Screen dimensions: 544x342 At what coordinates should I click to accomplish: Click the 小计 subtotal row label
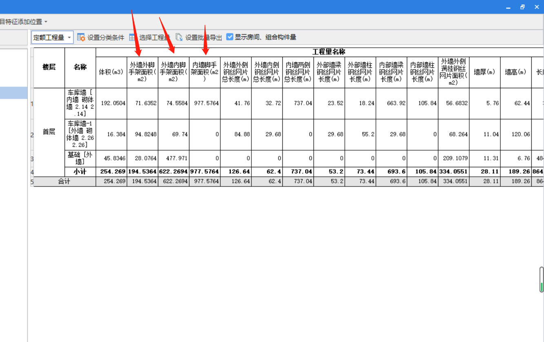coord(80,172)
